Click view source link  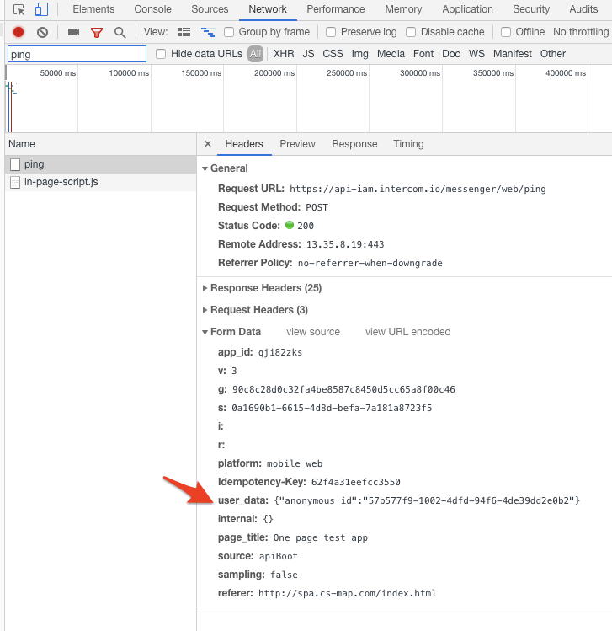(x=313, y=332)
